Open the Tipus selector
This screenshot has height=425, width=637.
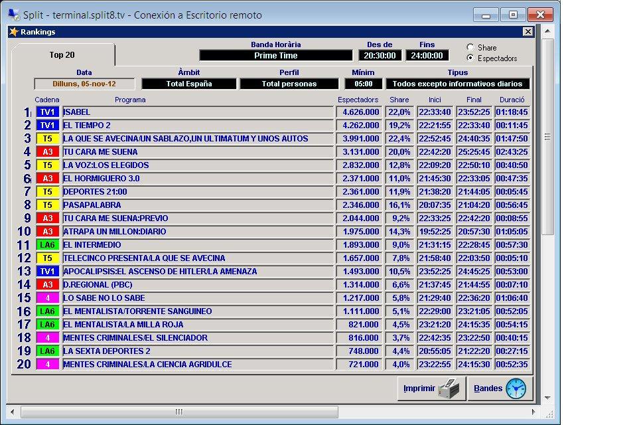tap(457, 84)
